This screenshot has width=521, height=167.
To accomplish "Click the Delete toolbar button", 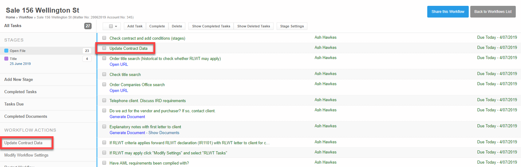I will (177, 26).
